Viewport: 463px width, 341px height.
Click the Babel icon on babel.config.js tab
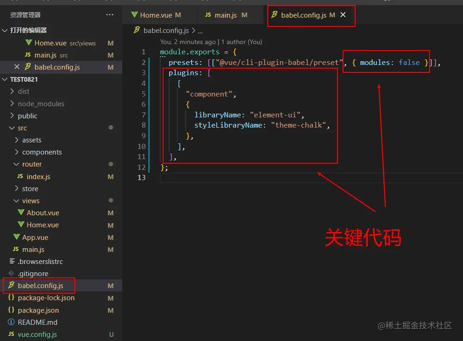click(x=274, y=14)
